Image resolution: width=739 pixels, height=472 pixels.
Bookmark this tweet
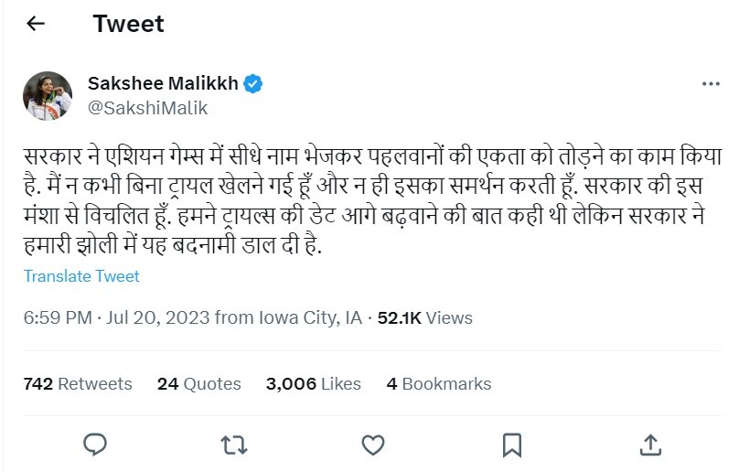tap(512, 445)
